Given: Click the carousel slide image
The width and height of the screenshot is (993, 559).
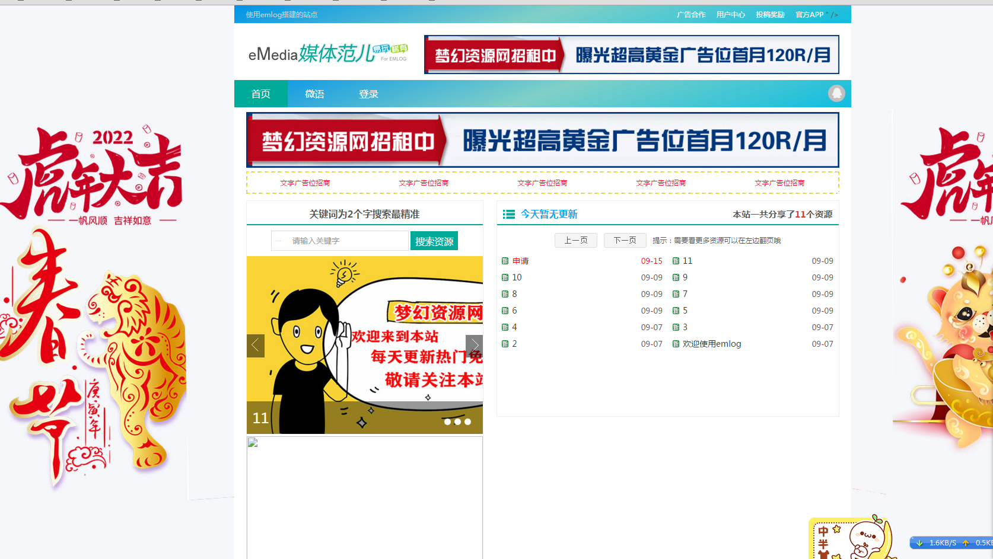Looking at the screenshot, I should coord(365,345).
